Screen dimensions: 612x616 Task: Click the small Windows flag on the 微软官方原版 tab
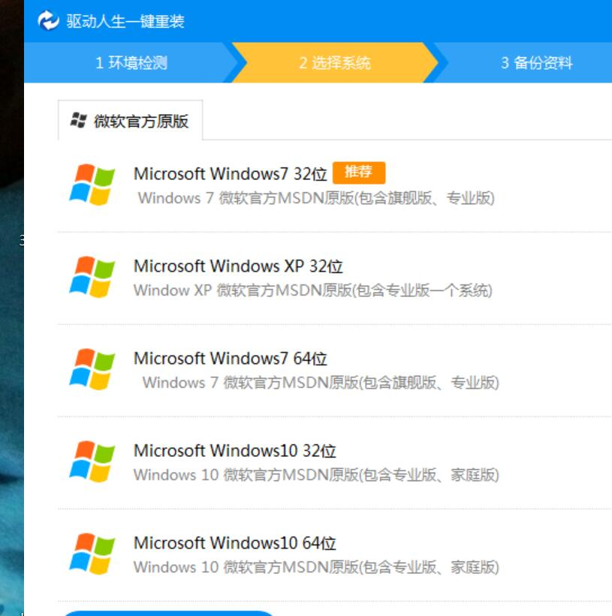[x=78, y=120]
